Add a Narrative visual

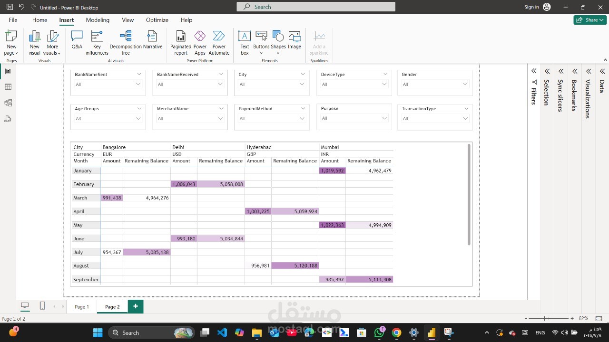pyautogui.click(x=152, y=40)
